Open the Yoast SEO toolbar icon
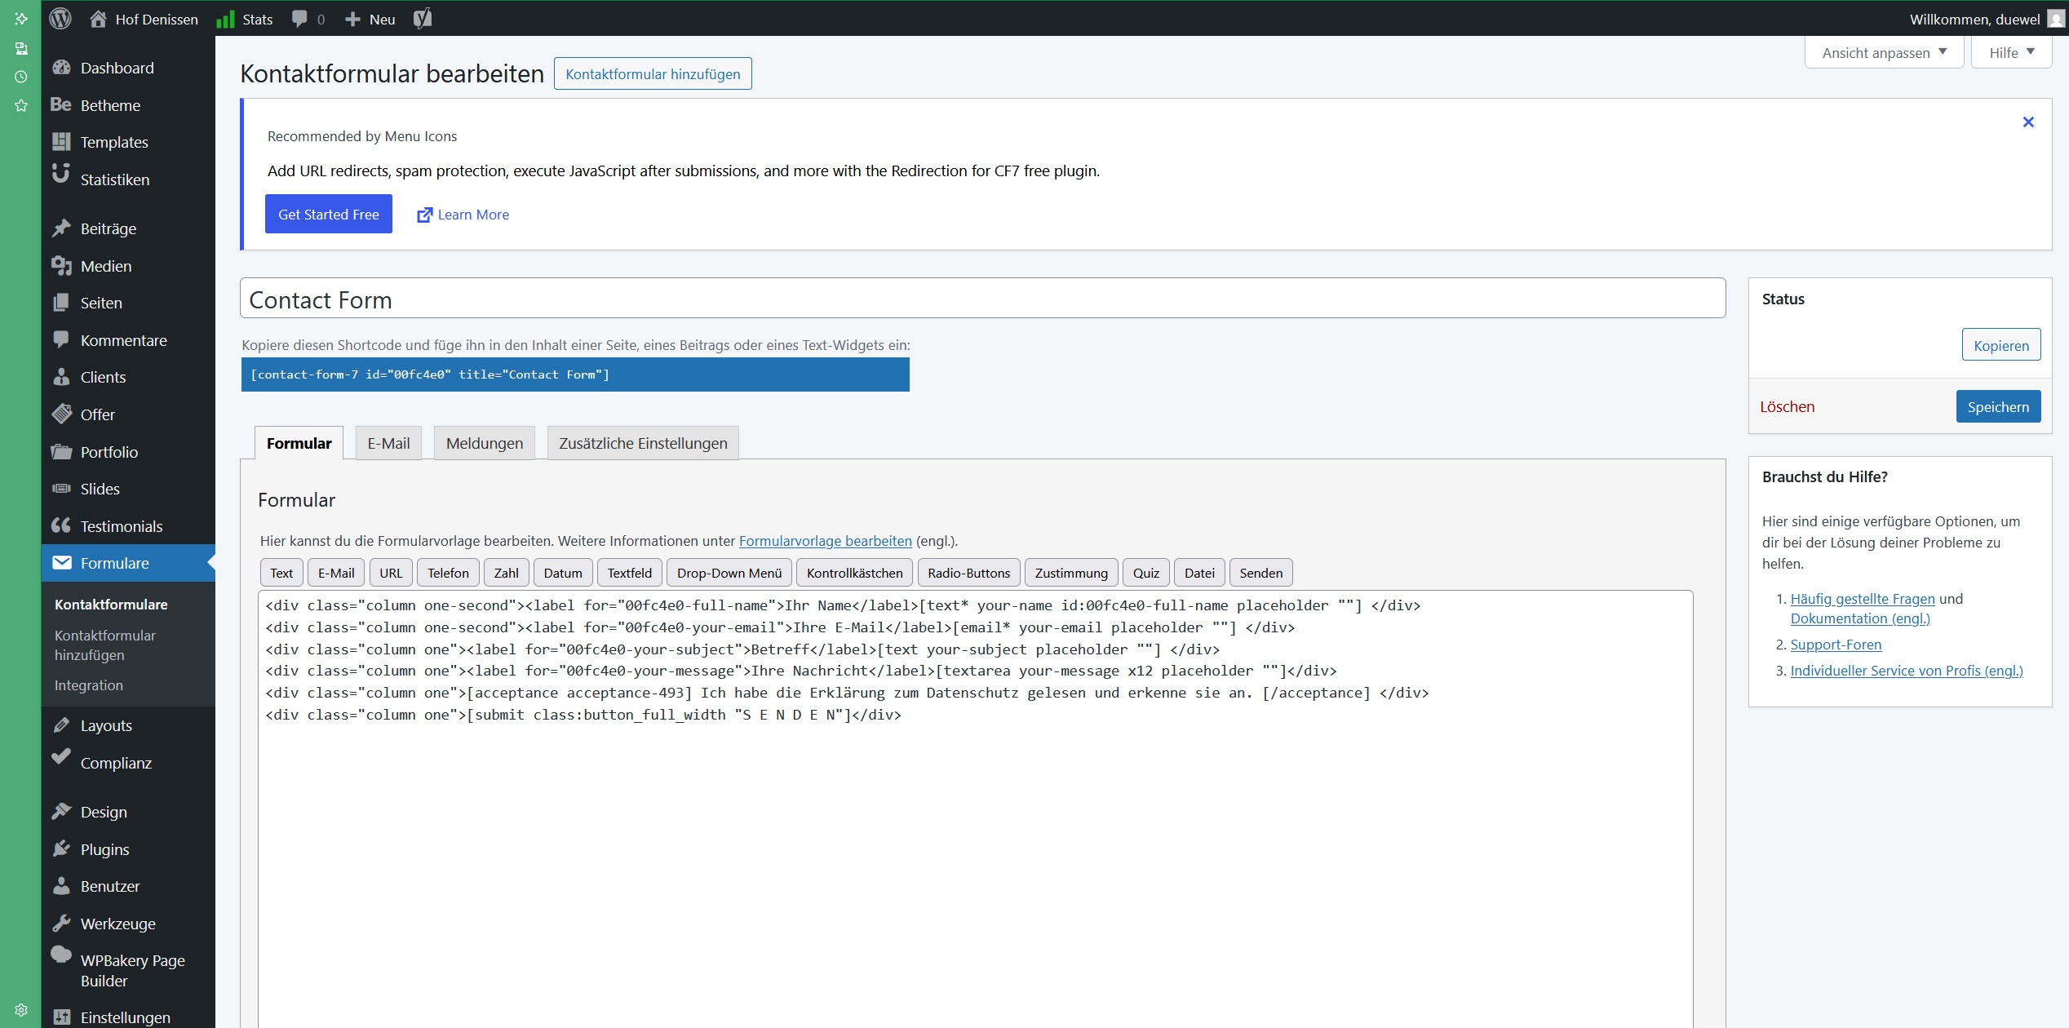2069x1028 pixels. (x=422, y=19)
